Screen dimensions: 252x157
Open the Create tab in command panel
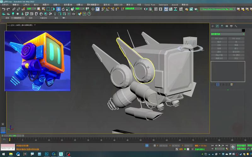click(213, 26)
